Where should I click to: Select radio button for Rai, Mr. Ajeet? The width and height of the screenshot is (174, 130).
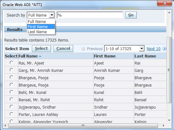pyautogui.click(x=11, y=63)
